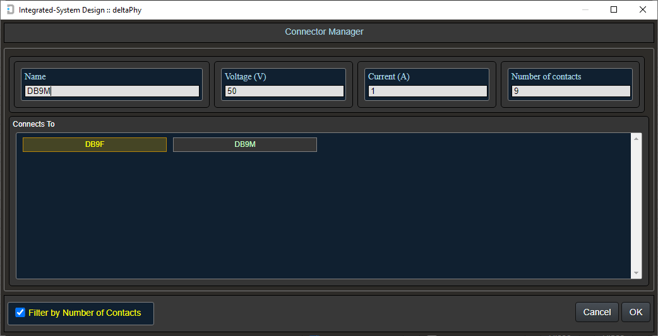Screen dimensions: 658x336
Task: Click the deltaPhy app icon in title bar
Action: tap(10, 10)
